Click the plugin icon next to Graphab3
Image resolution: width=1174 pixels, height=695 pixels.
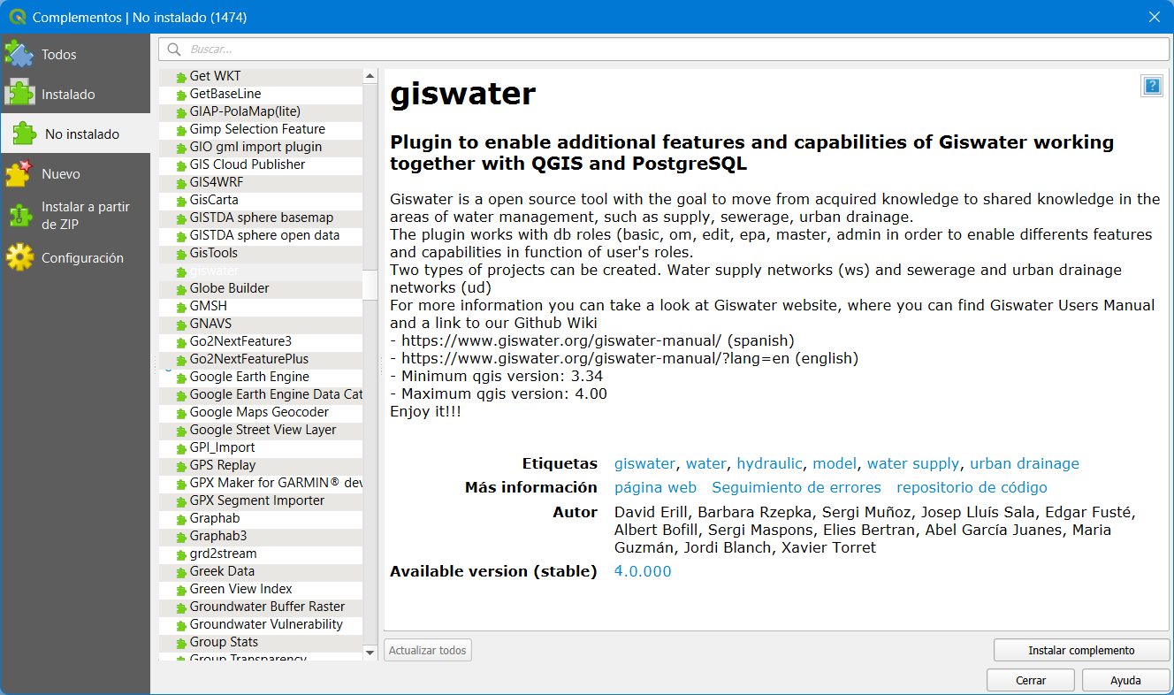(181, 537)
